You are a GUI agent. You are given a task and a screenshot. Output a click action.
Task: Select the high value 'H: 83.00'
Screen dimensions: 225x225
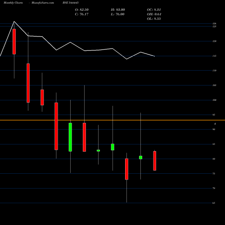pyautogui.click(x=118, y=10)
